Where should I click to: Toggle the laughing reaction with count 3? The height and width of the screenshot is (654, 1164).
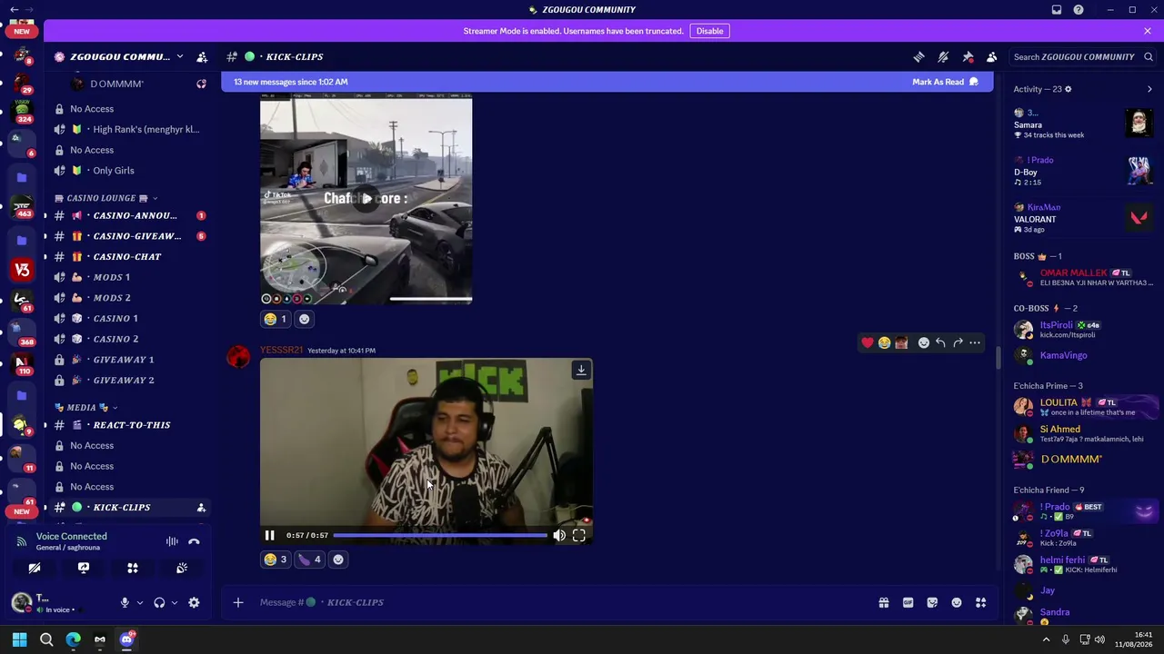tap(276, 560)
